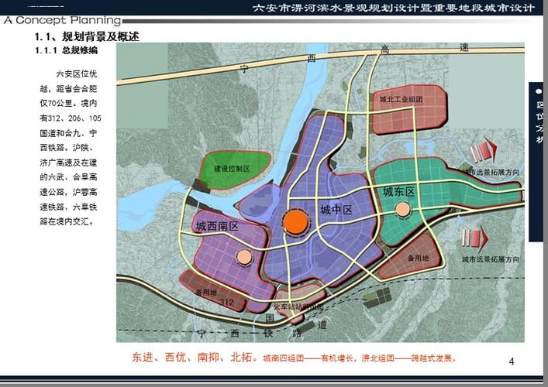The width and height of the screenshot is (548, 387).
Task: Click the red slogan 东进、西优、南抑、北拓
Action: [x=192, y=357]
